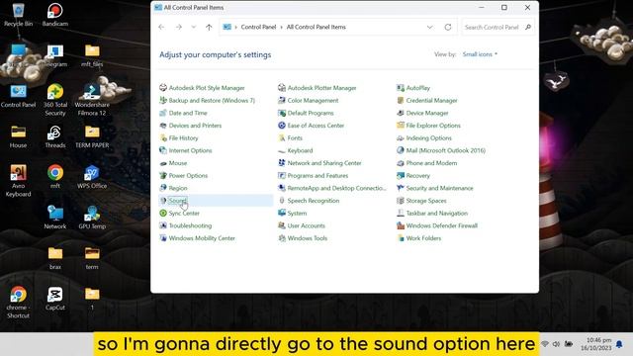Click the Ease of Access Center icon
This screenshot has width=633, height=356.
pyautogui.click(x=282, y=126)
